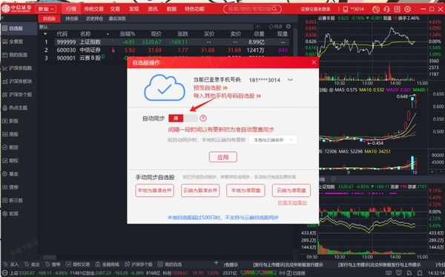Click the search magnifier icon

coord(274,9)
